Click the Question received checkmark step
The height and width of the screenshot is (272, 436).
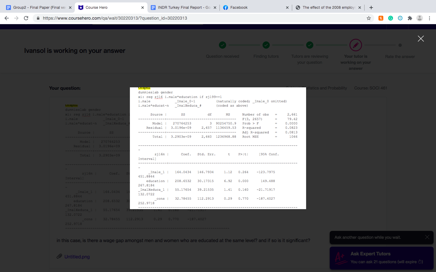(x=223, y=45)
